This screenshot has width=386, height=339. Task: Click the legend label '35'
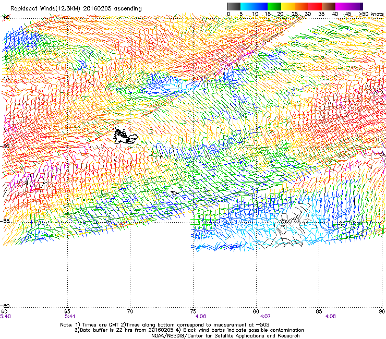click(x=321, y=14)
